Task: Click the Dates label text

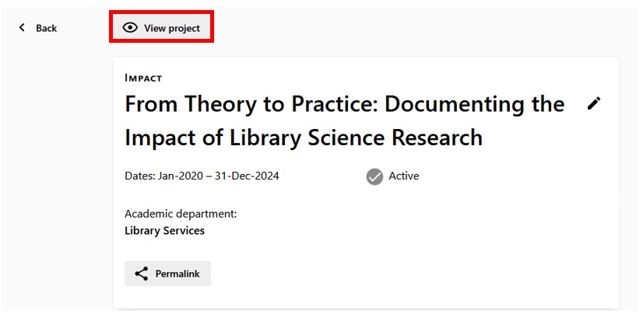Action: [x=140, y=176]
